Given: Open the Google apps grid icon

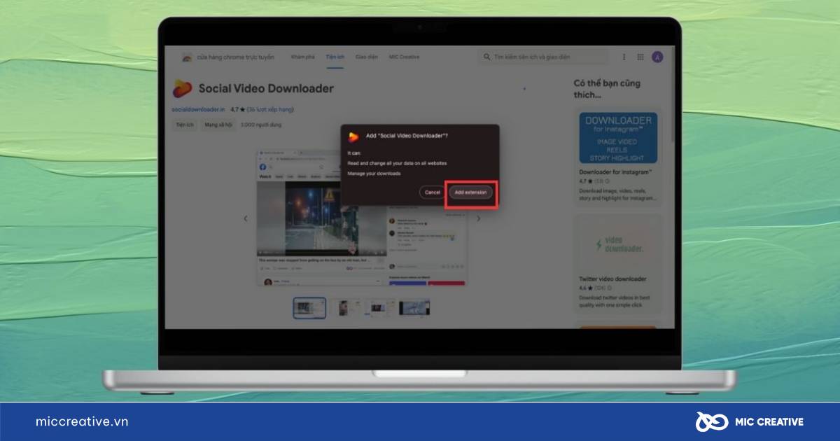Looking at the screenshot, I should tap(640, 57).
